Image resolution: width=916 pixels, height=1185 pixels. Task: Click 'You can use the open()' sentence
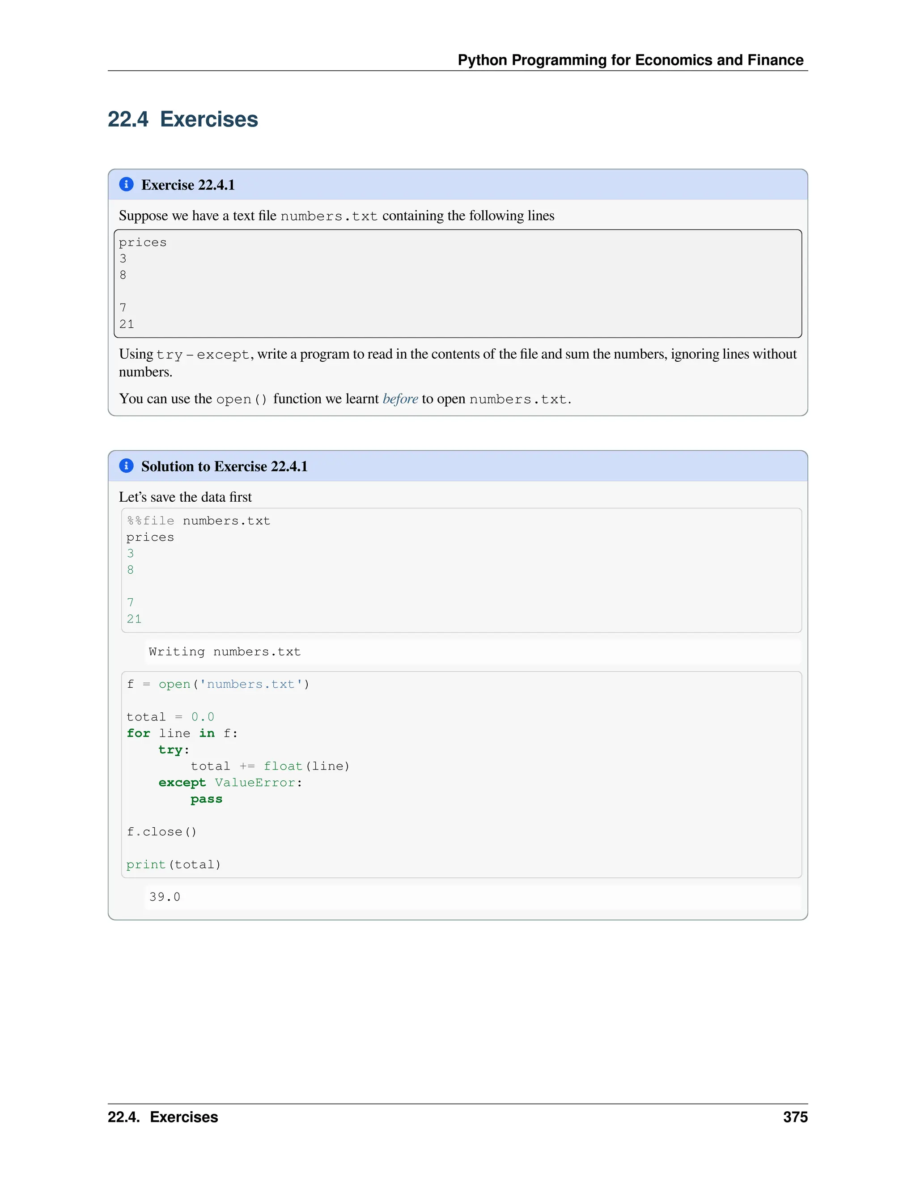345,399
